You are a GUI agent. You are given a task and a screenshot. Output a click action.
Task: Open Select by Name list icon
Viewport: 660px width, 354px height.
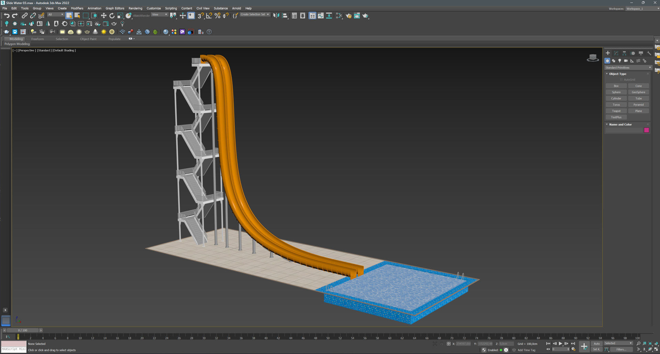[x=77, y=15]
